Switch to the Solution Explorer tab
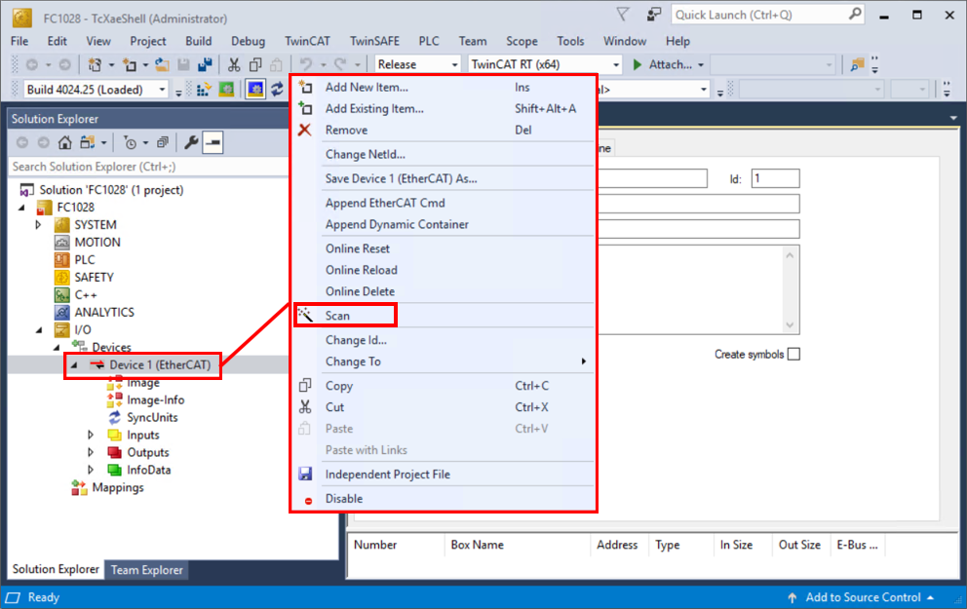Viewport: 967px width, 609px height. (56, 569)
